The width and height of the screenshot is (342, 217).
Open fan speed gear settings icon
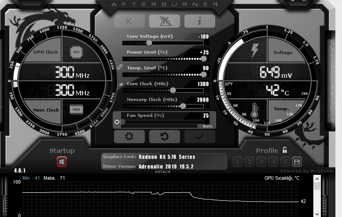coord(117,122)
